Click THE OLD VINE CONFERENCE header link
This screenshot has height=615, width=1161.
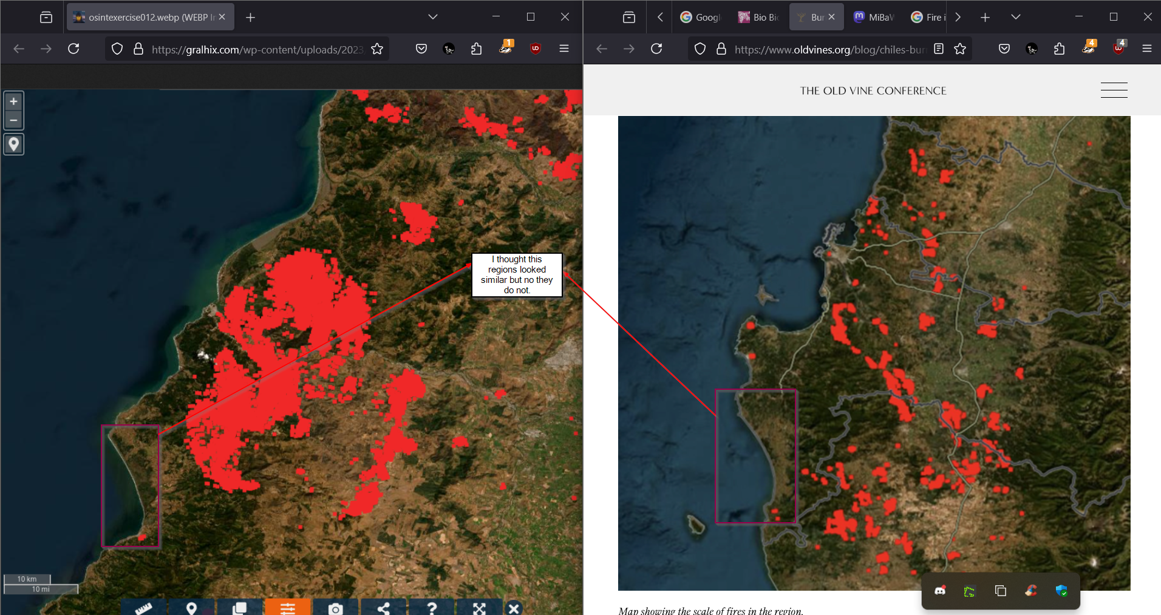[873, 90]
